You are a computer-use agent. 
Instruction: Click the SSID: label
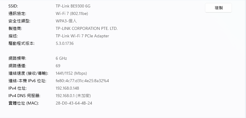click(x=13, y=6)
